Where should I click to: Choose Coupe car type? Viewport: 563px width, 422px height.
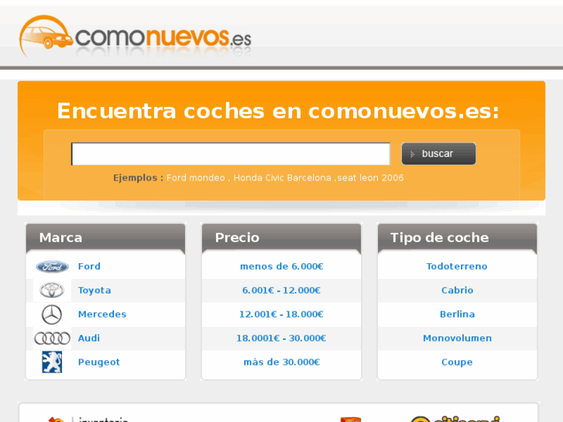[x=457, y=362]
